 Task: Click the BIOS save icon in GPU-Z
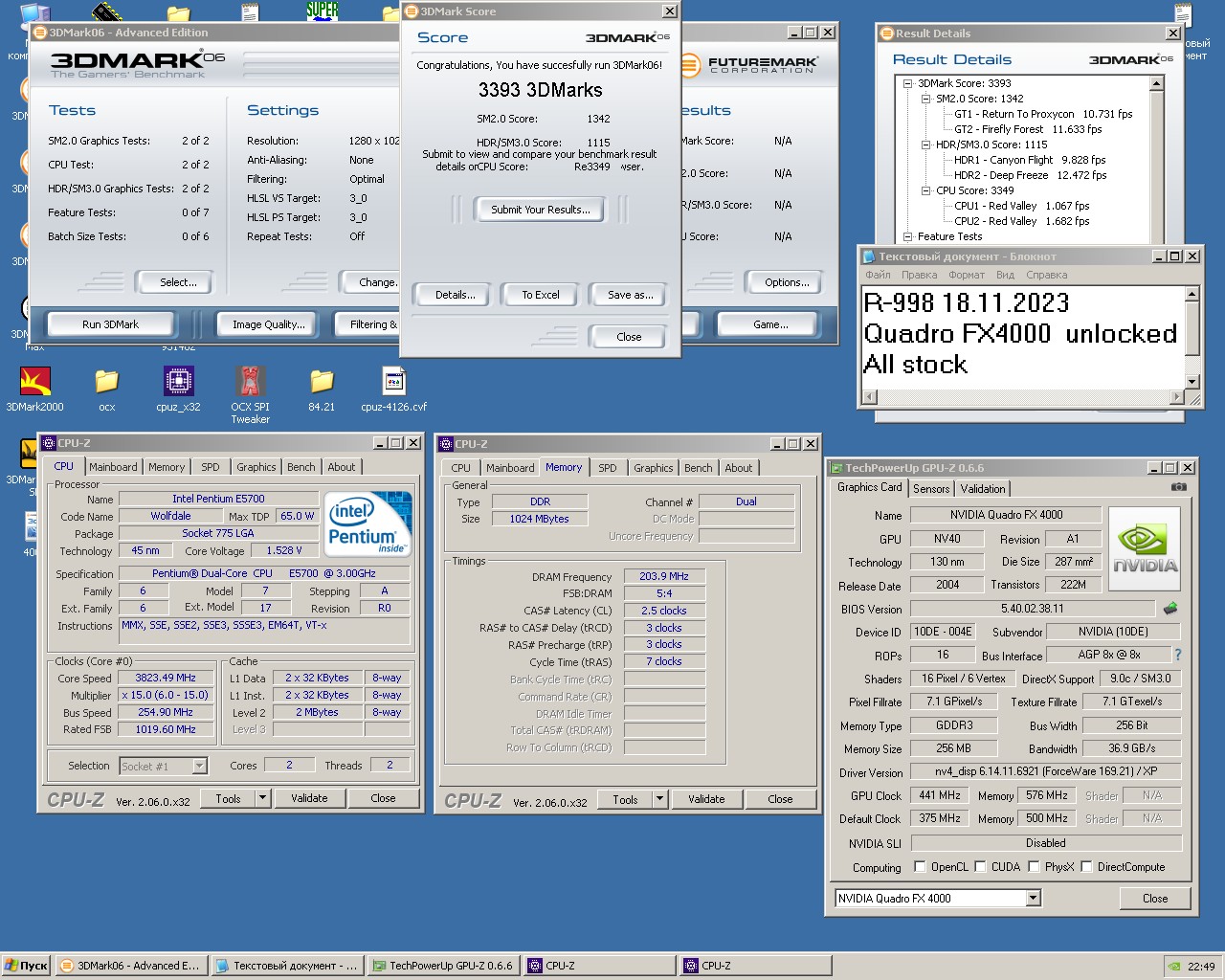click(1169, 608)
